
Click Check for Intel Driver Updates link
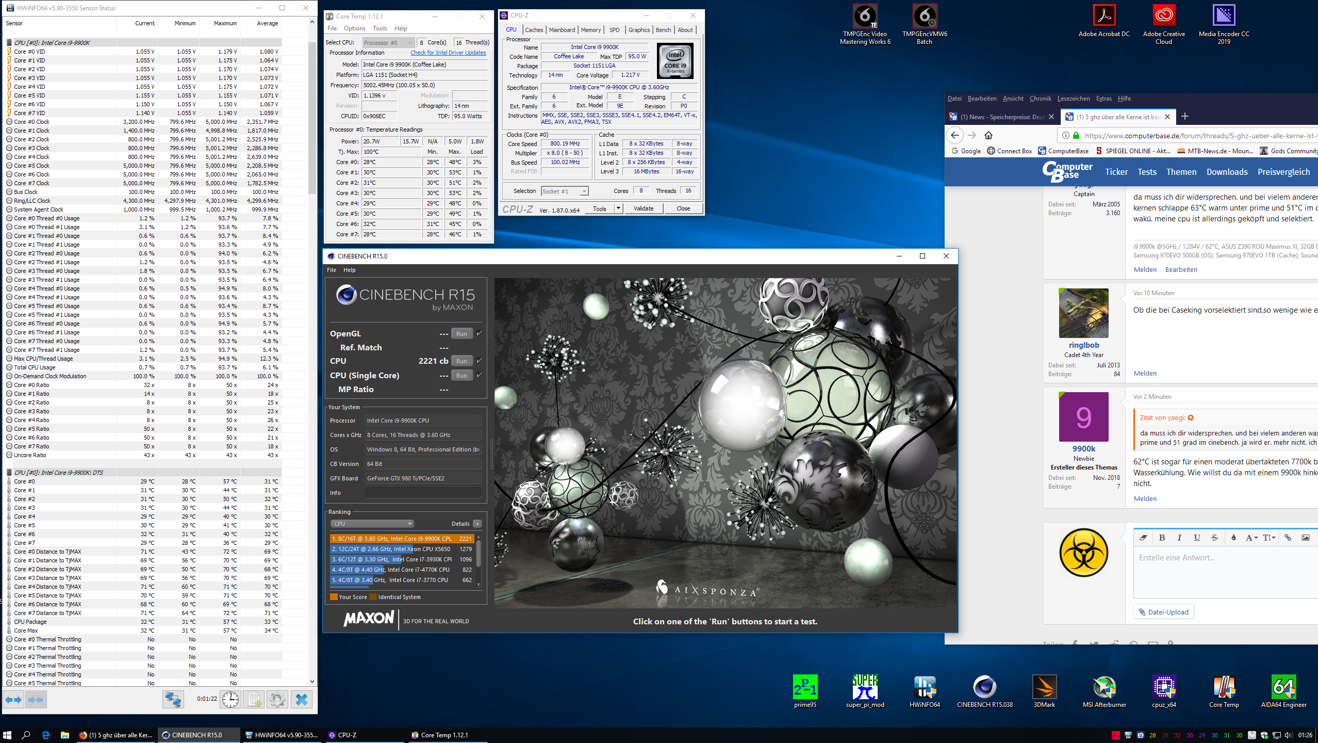pos(448,53)
